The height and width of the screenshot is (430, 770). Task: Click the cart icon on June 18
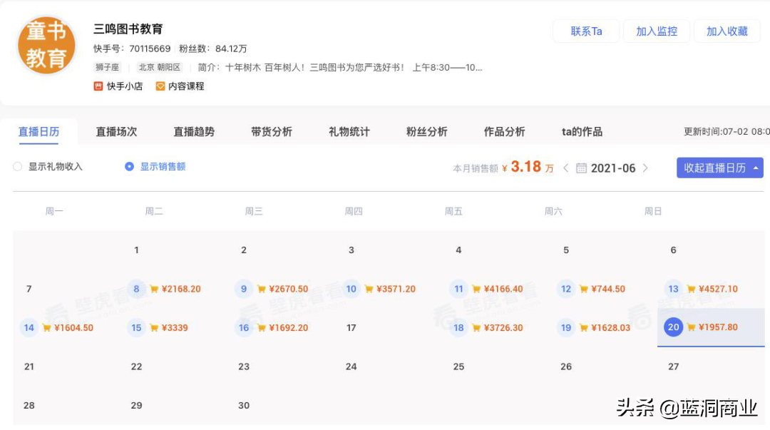coord(476,328)
